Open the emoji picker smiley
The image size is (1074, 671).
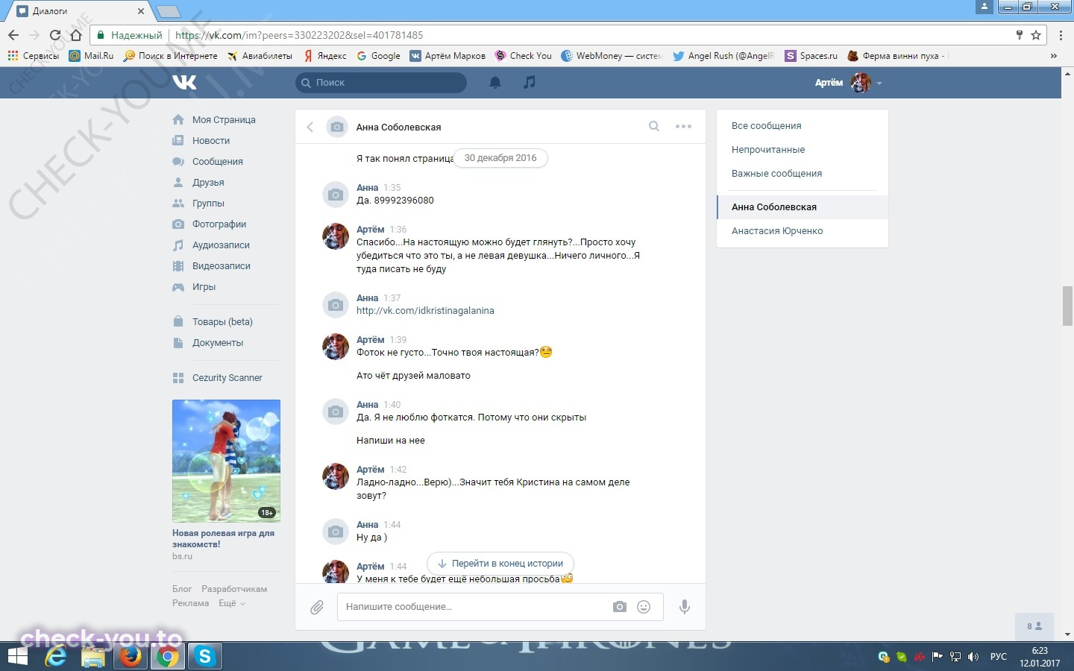(644, 607)
